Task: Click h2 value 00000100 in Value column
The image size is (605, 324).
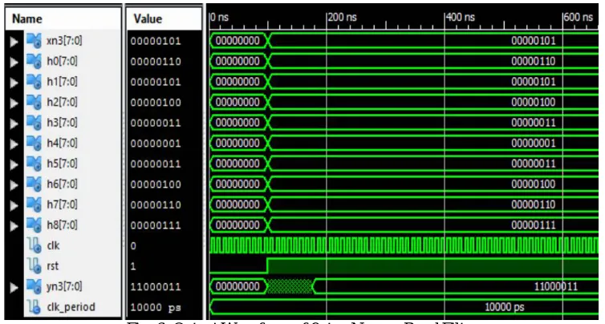Action: [156, 103]
